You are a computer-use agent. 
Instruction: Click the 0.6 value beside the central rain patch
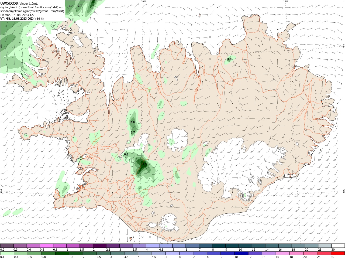click(126, 154)
